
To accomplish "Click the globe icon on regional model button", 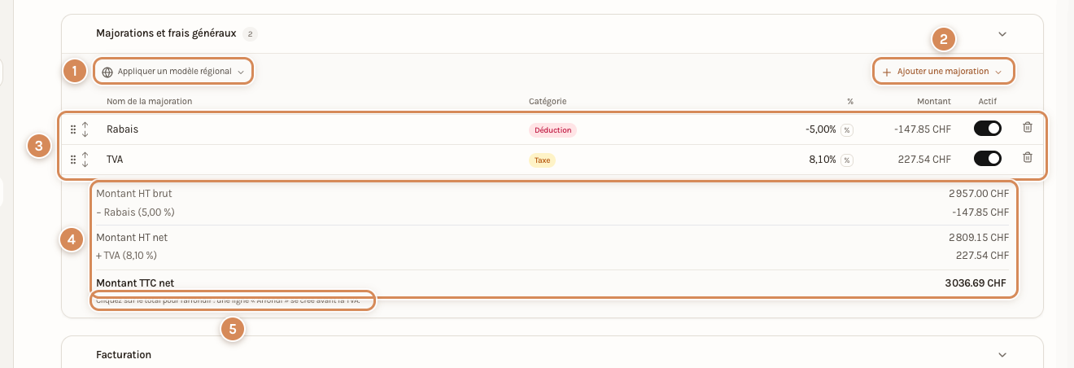I will pyautogui.click(x=107, y=72).
